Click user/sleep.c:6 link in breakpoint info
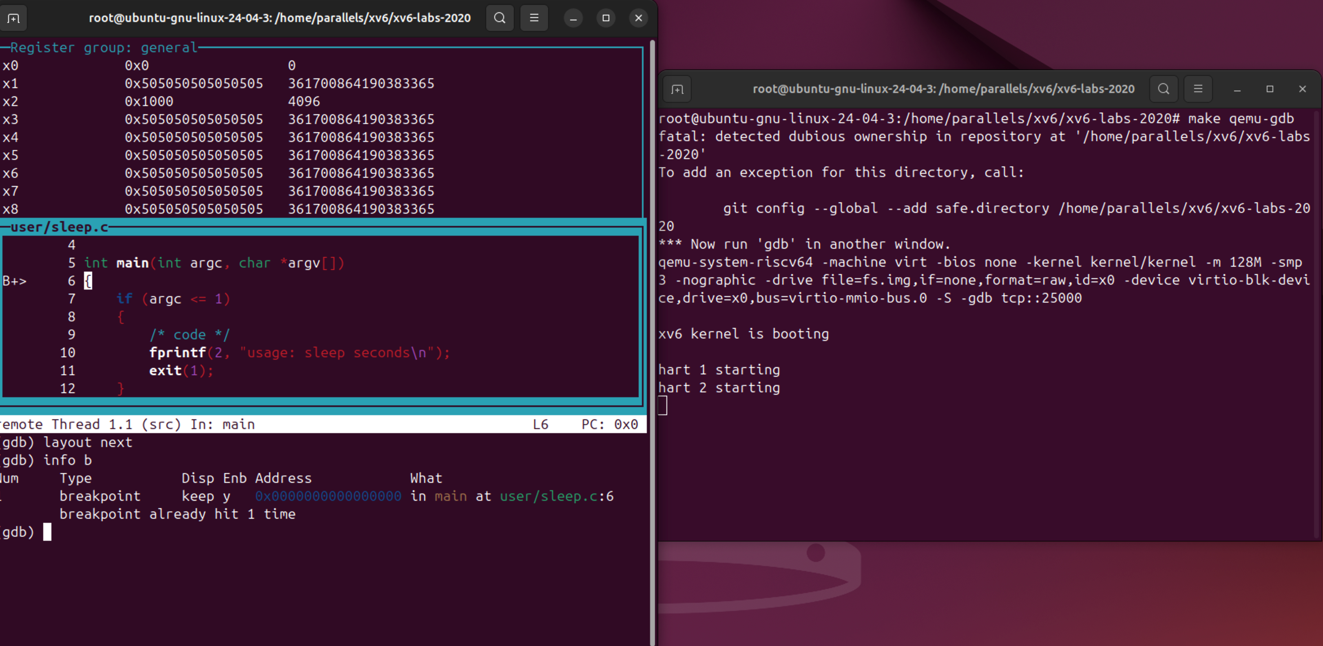 click(x=556, y=496)
